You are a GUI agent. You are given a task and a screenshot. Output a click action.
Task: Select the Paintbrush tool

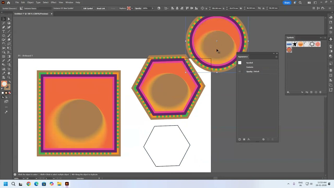coord(9,36)
